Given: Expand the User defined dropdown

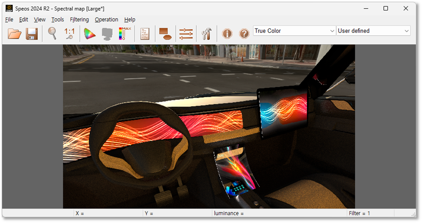Looking at the screenshot, I should coord(373,31).
